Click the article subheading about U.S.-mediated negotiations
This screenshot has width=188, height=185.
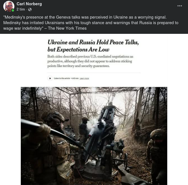coord(90,61)
